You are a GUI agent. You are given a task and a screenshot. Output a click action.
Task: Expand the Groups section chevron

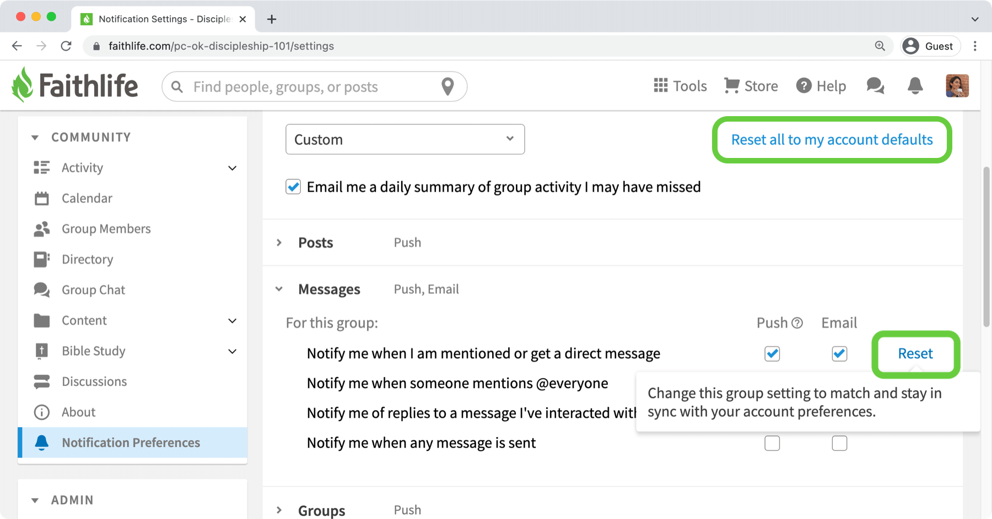[279, 510]
